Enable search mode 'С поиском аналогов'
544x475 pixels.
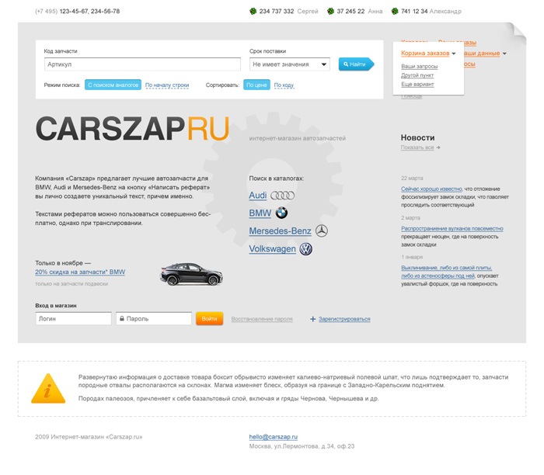point(113,85)
